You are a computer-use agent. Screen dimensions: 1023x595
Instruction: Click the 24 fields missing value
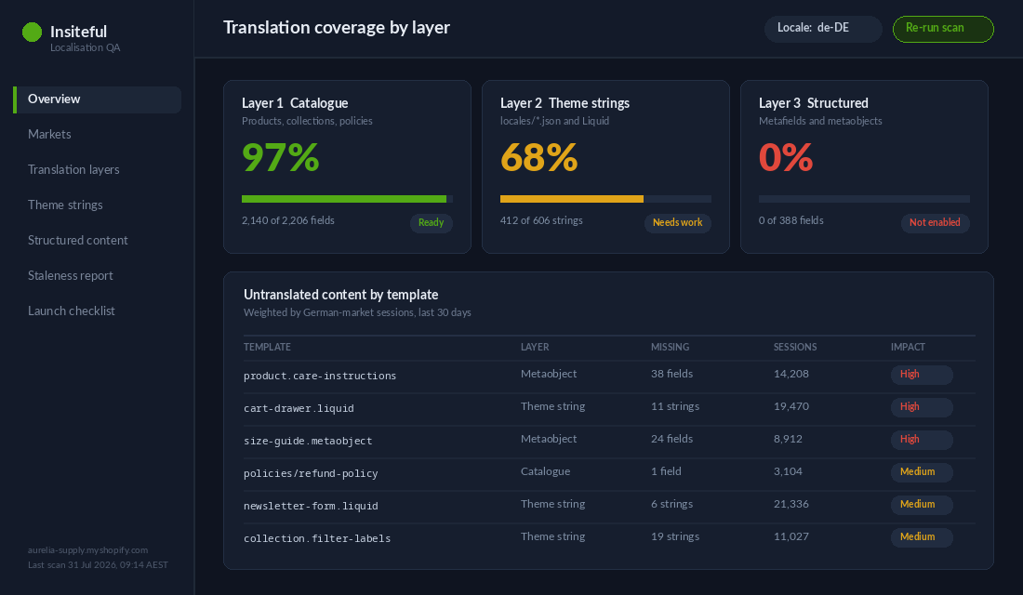coord(672,439)
